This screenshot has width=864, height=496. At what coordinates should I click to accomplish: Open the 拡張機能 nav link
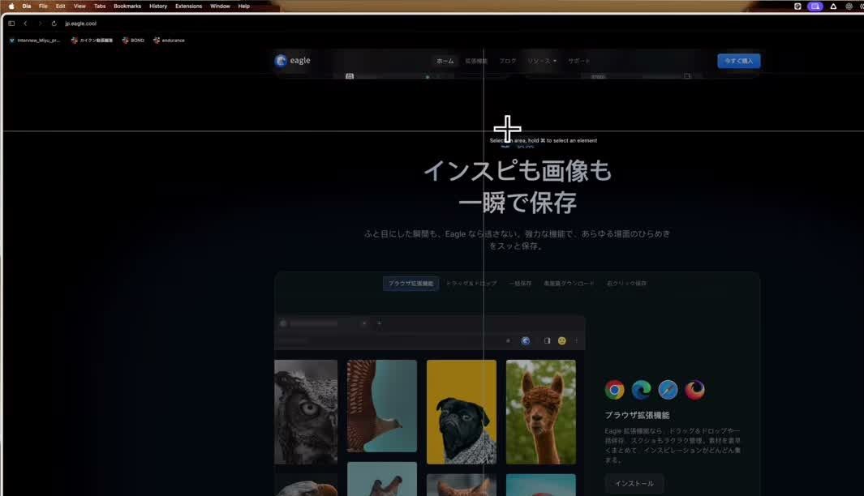click(x=476, y=61)
